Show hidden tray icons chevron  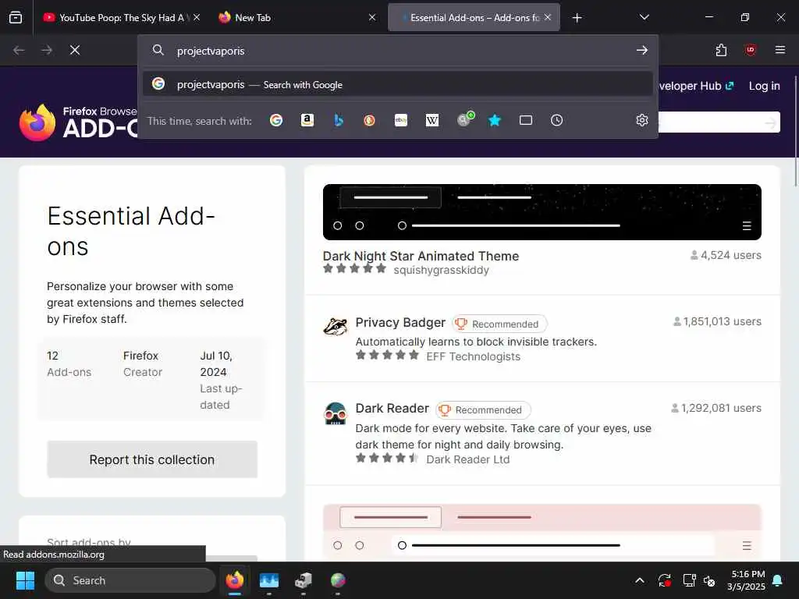[x=640, y=580]
